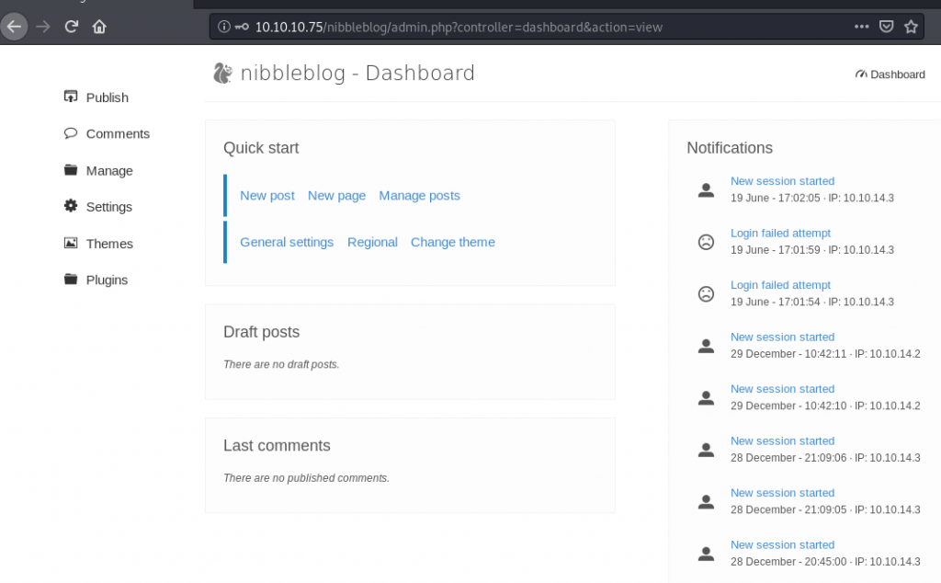Click the New page link
This screenshot has height=583, width=941.
point(336,196)
